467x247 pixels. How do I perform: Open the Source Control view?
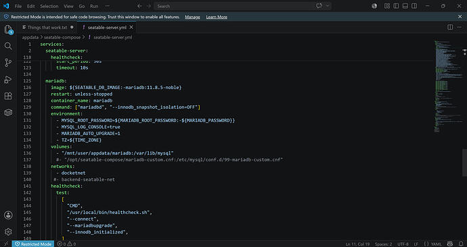click(8, 63)
